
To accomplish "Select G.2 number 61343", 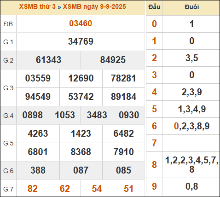I will (x=48, y=60).
